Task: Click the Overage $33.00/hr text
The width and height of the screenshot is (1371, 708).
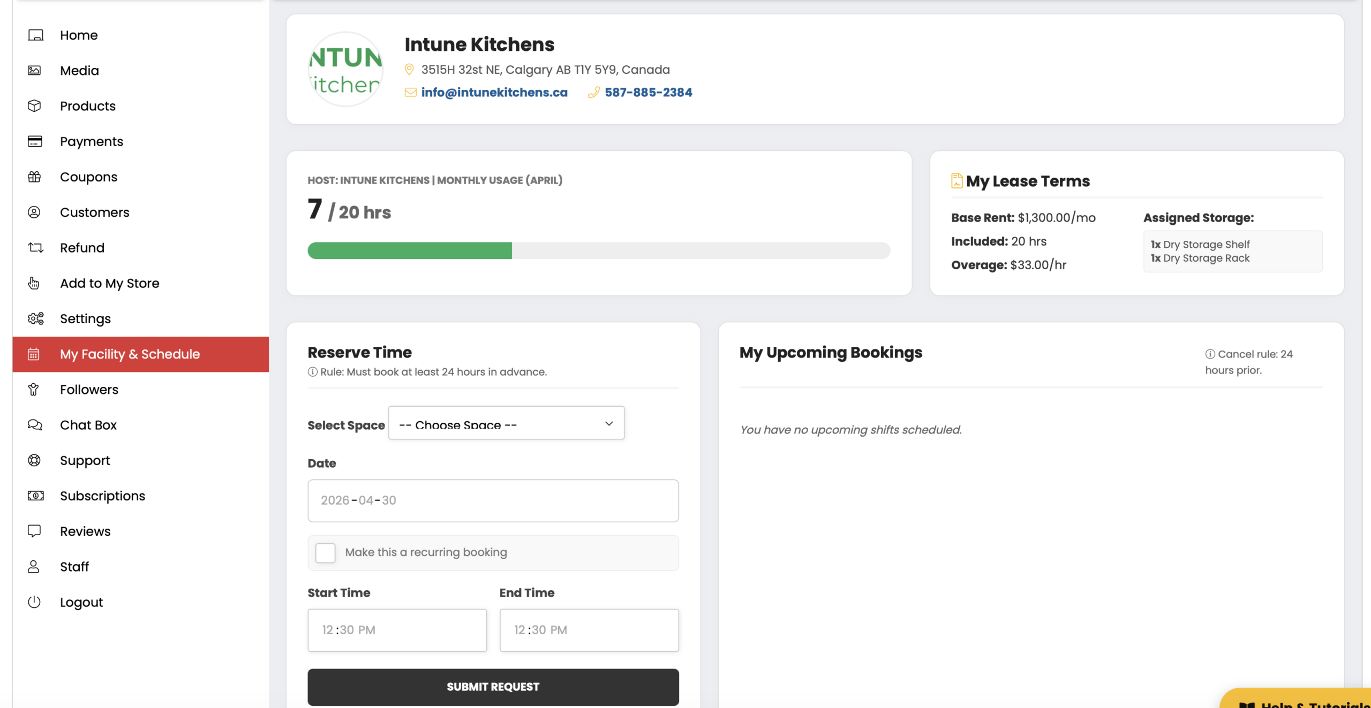Action: [x=1008, y=265]
